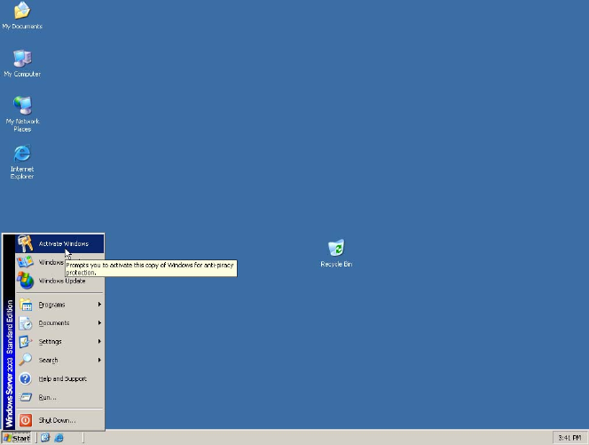The height and width of the screenshot is (445, 589).
Task: Open Windows Catalog from Start menu
Action: point(40,262)
